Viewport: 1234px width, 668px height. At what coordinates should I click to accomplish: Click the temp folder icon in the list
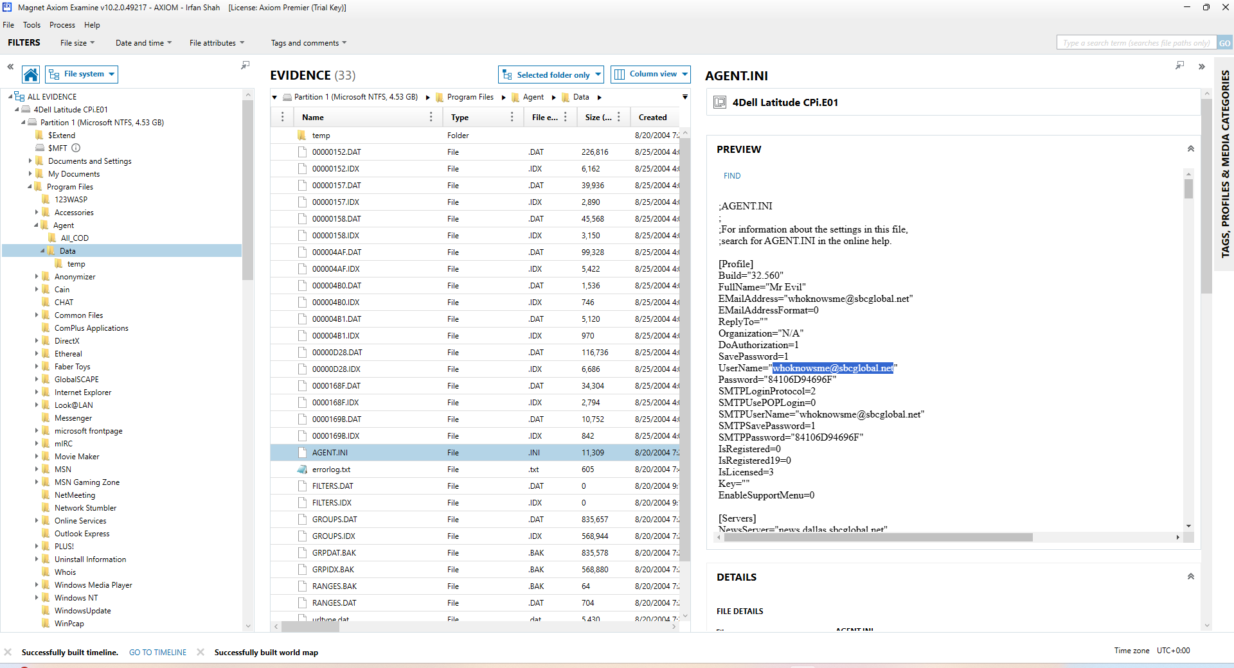[302, 136]
